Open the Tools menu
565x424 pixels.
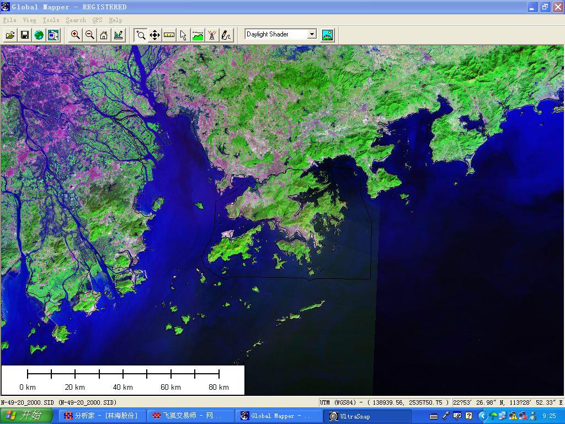[x=51, y=20]
